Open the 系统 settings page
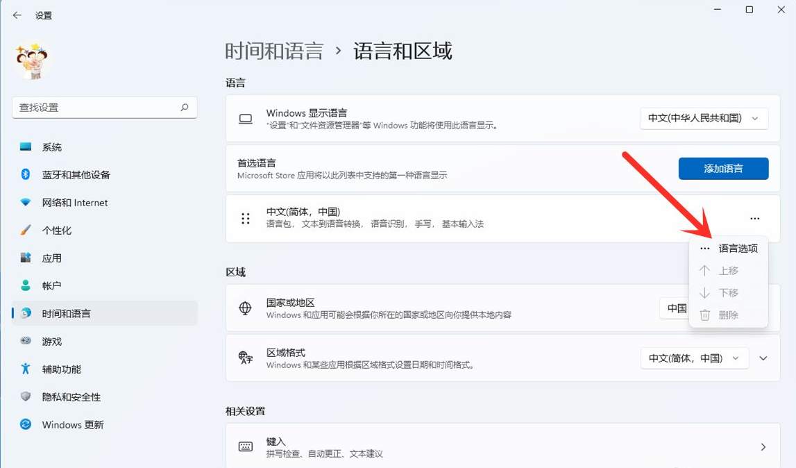796x468 pixels. pos(52,147)
